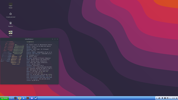Open the dark file manager taskbar icon
178x100 pixels.
[x=15, y=98]
